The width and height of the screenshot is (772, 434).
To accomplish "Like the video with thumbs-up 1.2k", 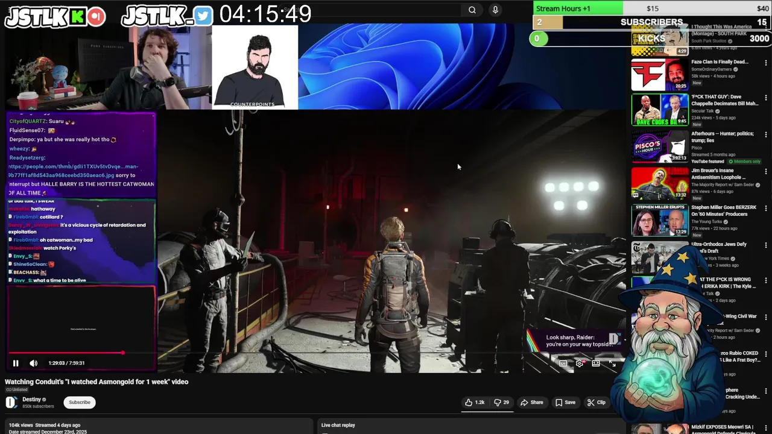I will tap(475, 402).
